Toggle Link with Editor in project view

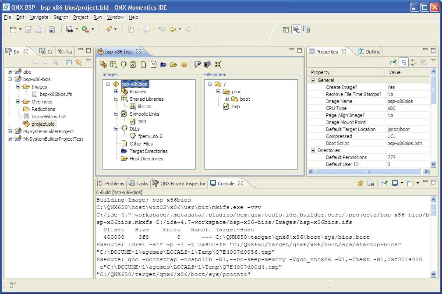pos(79,62)
